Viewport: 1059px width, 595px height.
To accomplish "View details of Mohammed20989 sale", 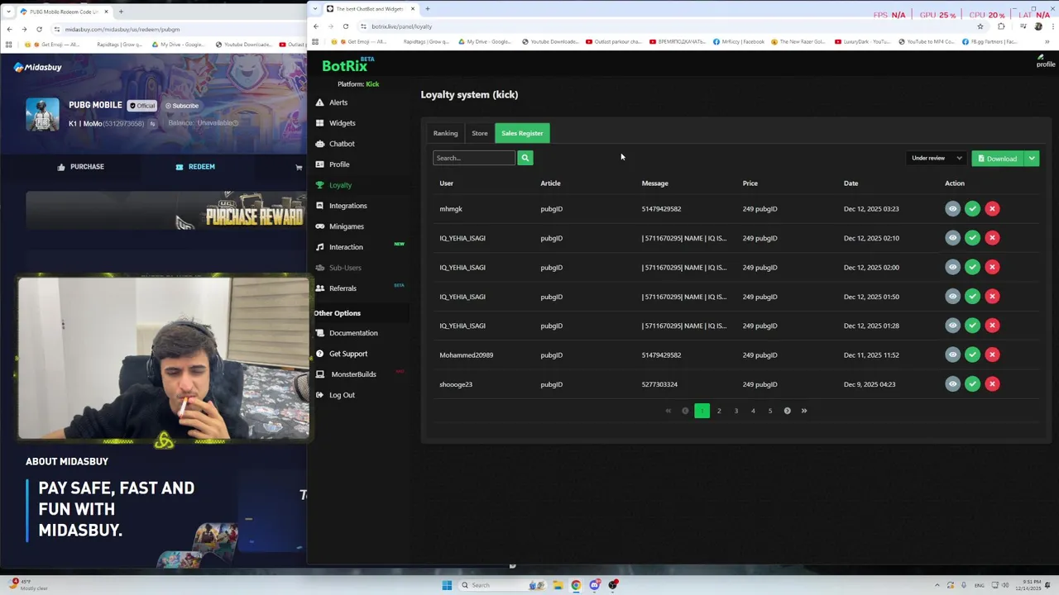I will point(952,355).
